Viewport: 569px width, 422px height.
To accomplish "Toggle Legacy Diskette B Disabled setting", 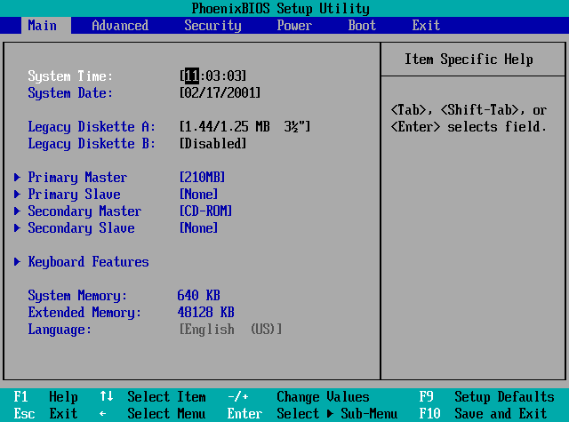I will tap(212, 144).
